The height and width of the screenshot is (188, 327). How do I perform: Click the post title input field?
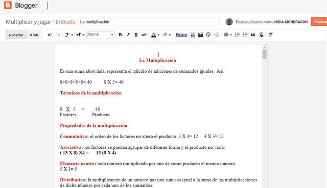149,22
